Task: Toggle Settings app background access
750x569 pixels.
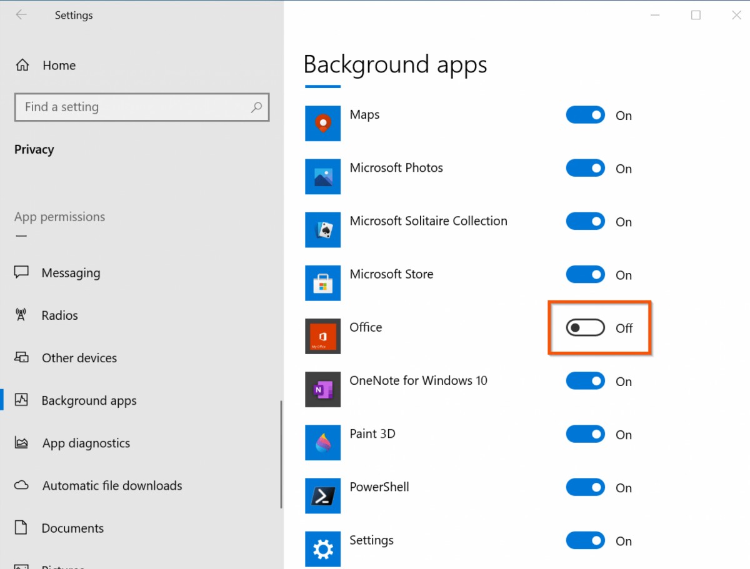Action: tap(586, 540)
